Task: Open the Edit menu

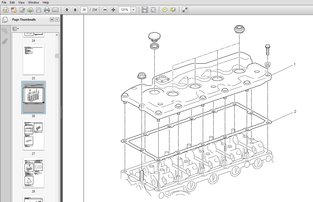Action: [12, 3]
